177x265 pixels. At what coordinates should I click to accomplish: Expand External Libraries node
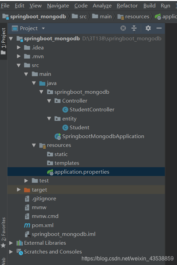(x=11, y=243)
